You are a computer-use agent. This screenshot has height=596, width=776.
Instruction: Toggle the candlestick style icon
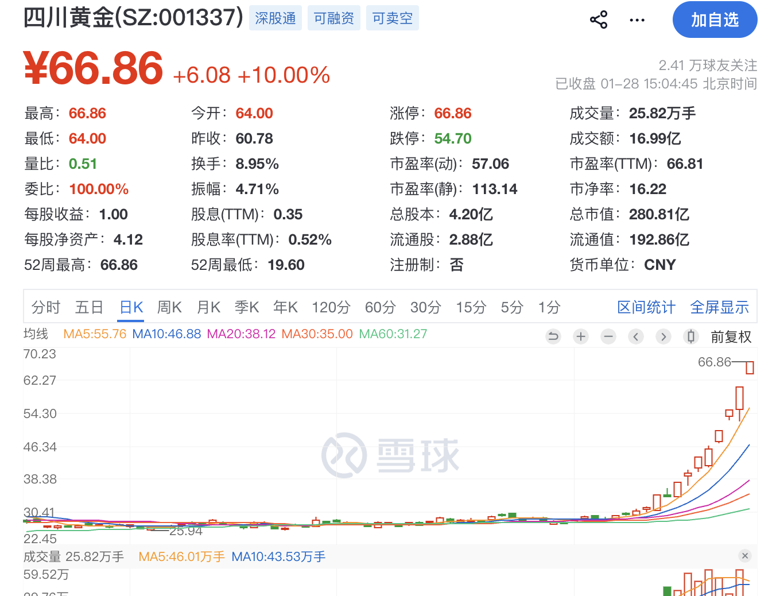tap(691, 336)
